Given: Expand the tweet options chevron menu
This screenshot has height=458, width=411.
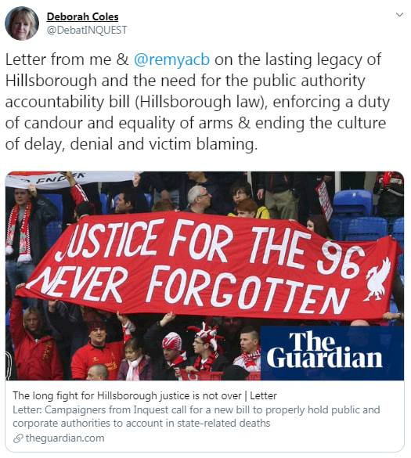Looking at the screenshot, I should [399, 15].
